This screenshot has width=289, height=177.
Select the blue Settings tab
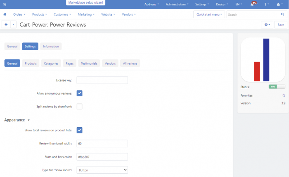(x=30, y=47)
